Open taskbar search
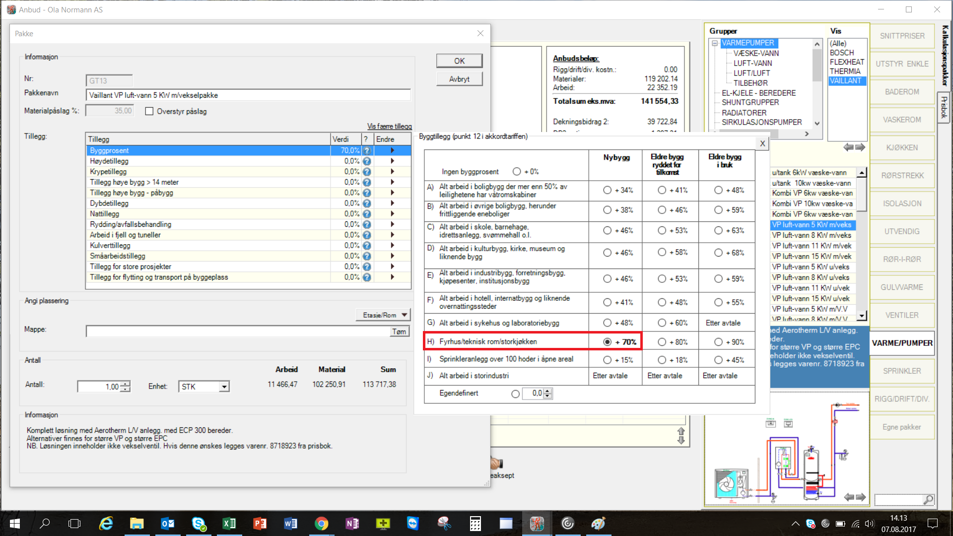953x536 pixels. tap(45, 524)
